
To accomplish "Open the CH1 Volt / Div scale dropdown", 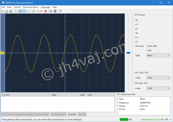I will point(158,88).
